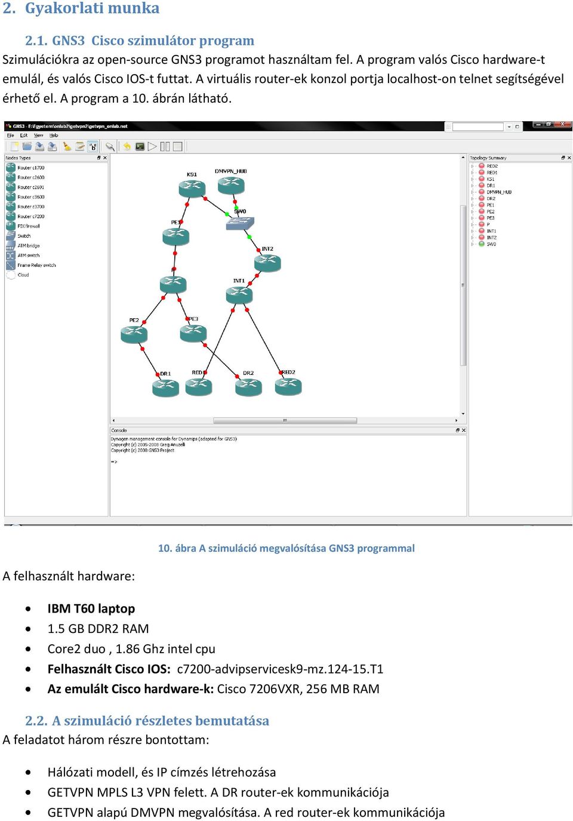Click the yellow undo arrow icon
The width and height of the screenshot is (573, 821).
[127, 146]
